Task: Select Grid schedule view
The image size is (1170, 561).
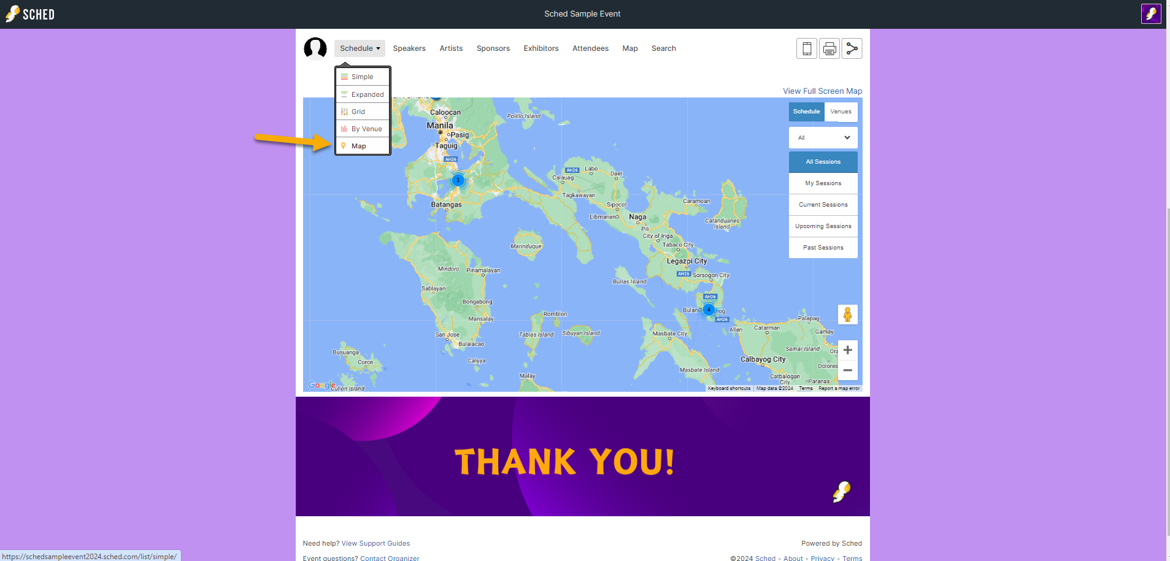Action: tap(363, 112)
